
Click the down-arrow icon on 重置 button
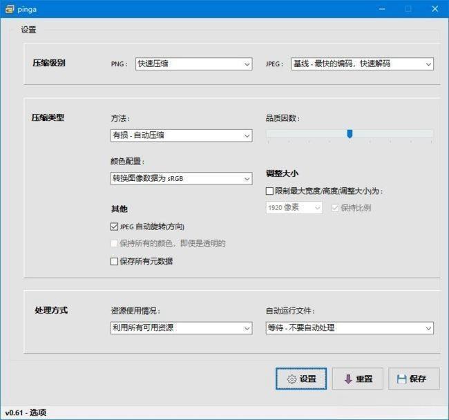coord(347,379)
